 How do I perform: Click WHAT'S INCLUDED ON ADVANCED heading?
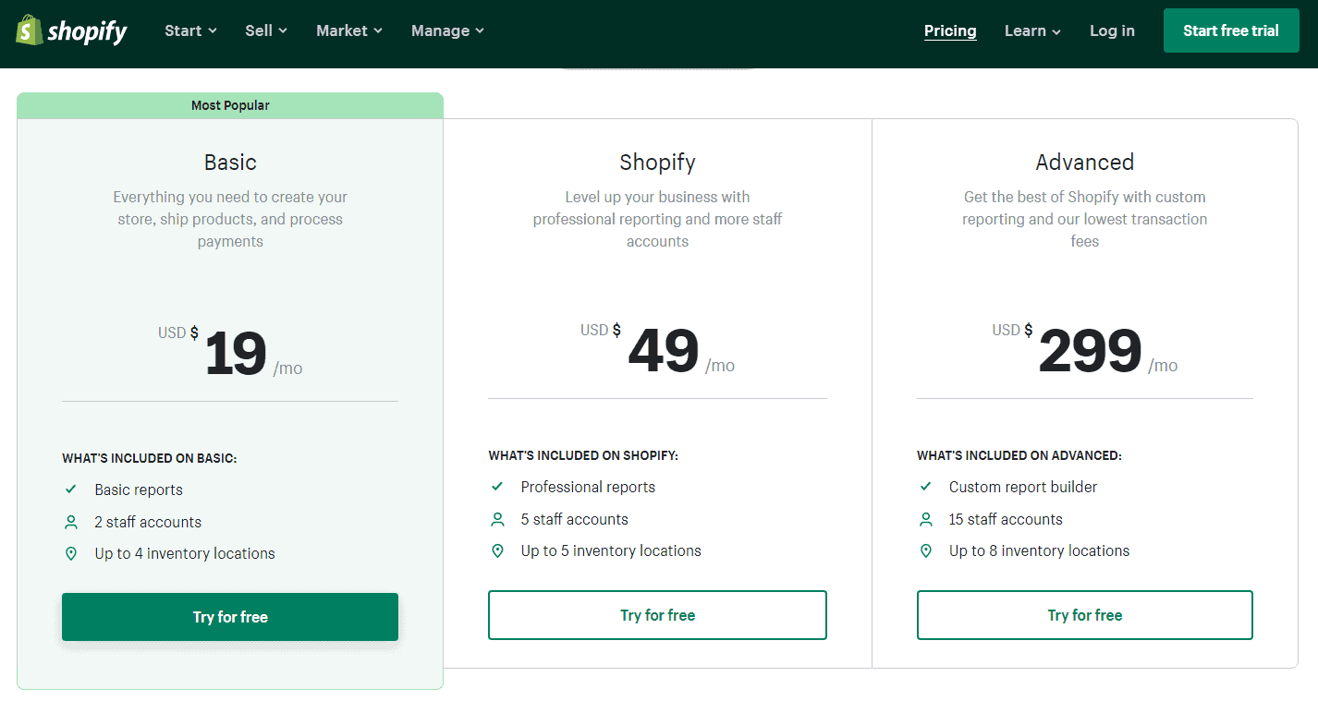tap(1019, 455)
